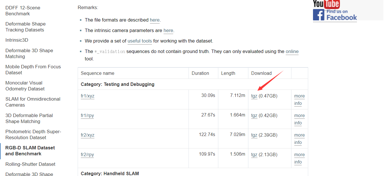Open Mobile Depth From Focus Dataset
The image size is (387, 176).
coord(33,70)
